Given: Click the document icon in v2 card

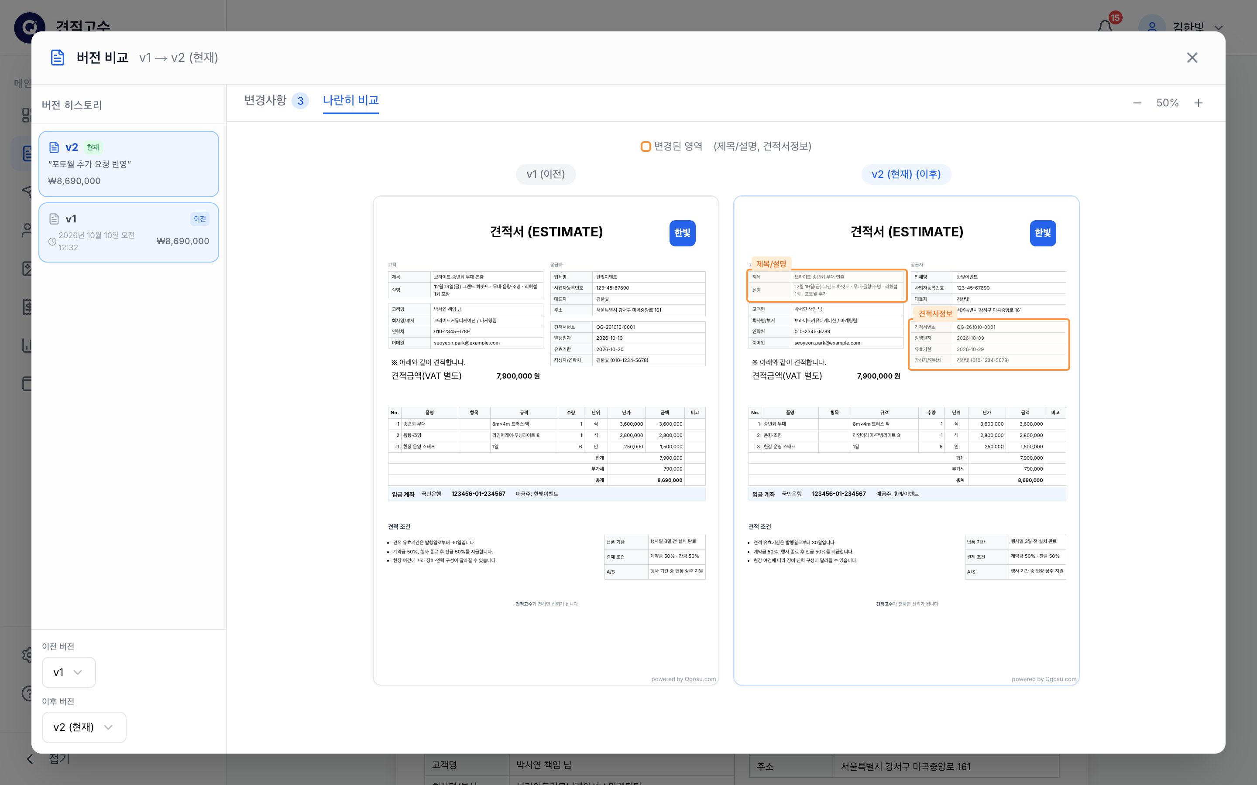Looking at the screenshot, I should [54, 147].
